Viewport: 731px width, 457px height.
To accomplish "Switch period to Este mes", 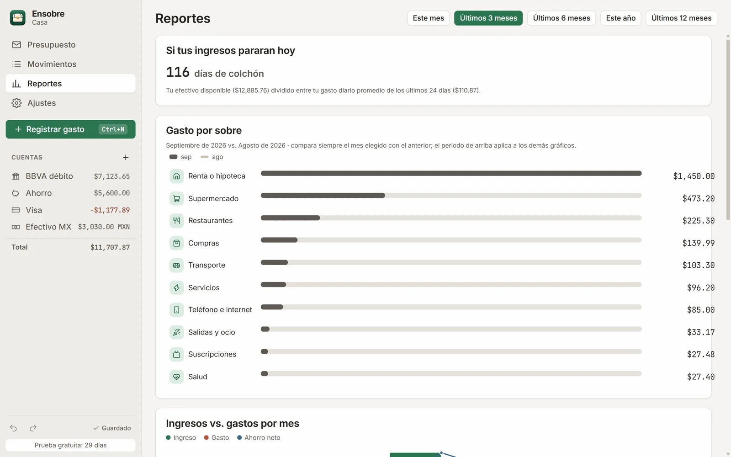I will (428, 18).
